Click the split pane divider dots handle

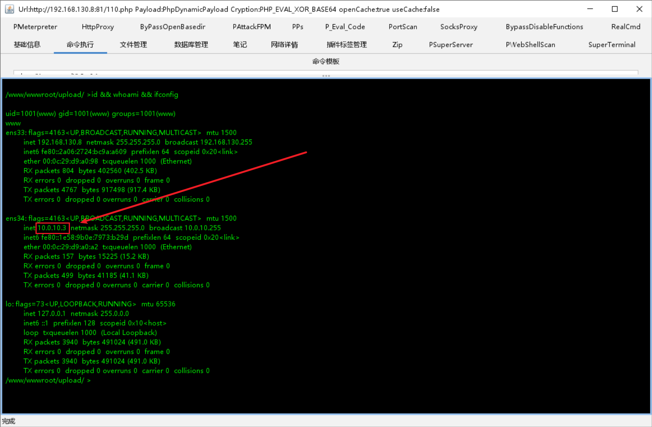(x=326, y=76)
